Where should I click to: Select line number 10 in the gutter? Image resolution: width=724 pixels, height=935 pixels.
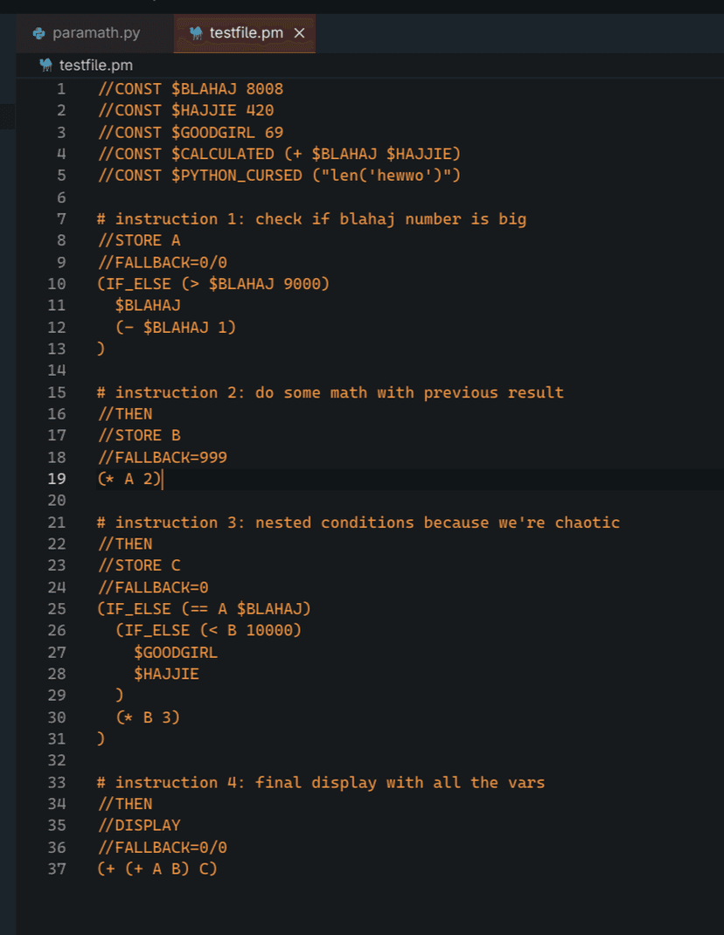pyautogui.click(x=56, y=283)
